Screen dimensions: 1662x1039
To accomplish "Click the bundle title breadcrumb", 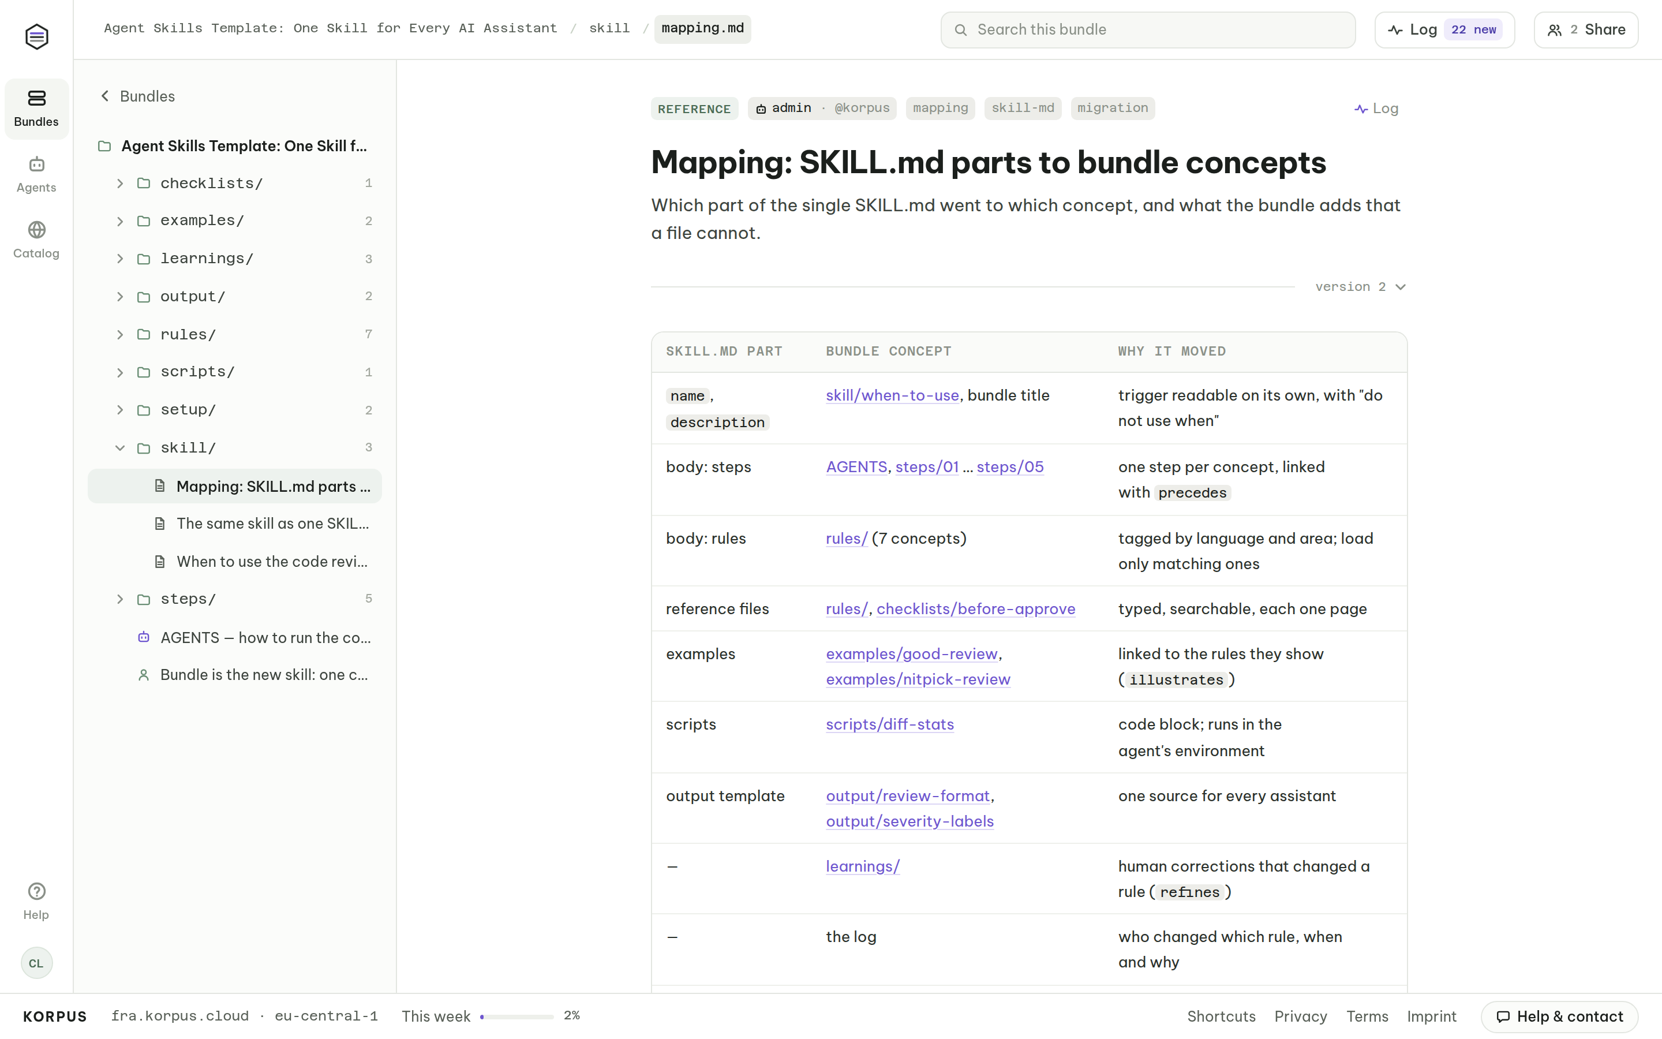I will [x=330, y=29].
